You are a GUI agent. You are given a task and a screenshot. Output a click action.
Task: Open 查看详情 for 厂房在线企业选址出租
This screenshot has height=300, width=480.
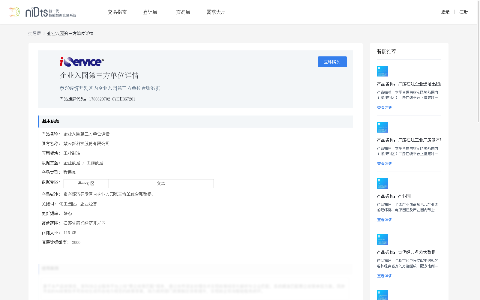[x=384, y=108]
